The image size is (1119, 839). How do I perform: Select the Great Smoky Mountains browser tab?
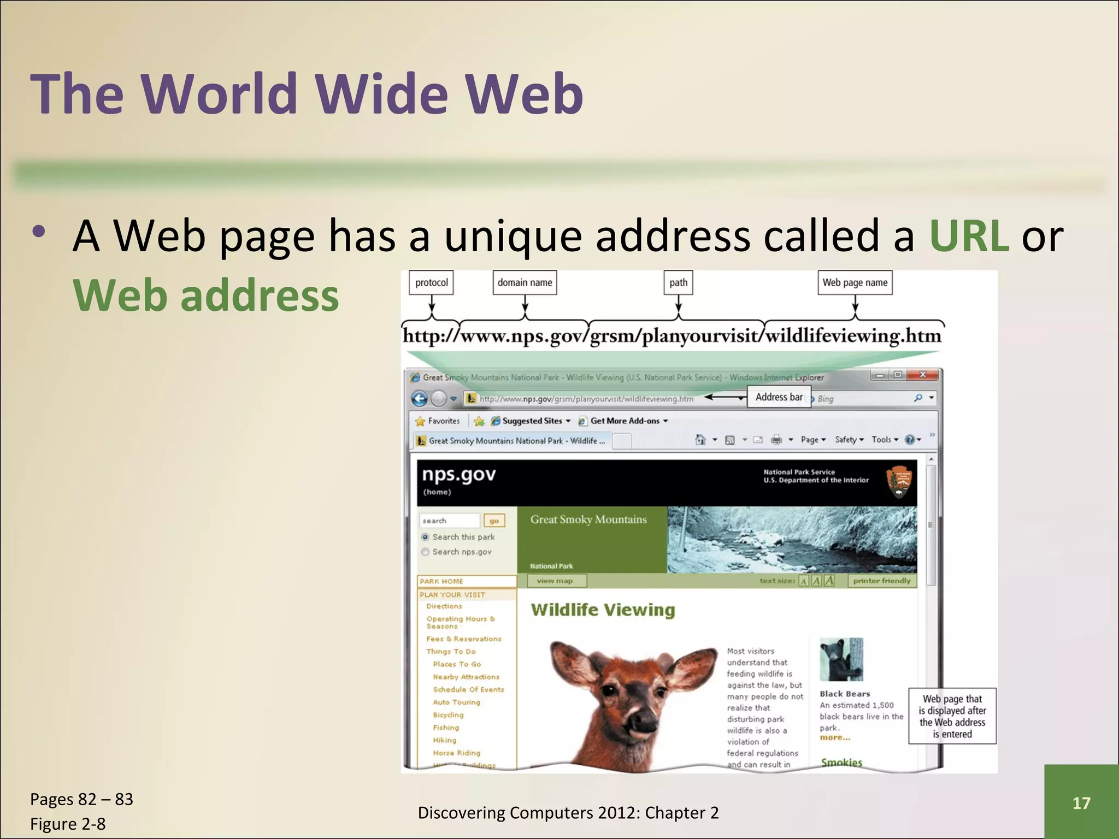tap(511, 441)
